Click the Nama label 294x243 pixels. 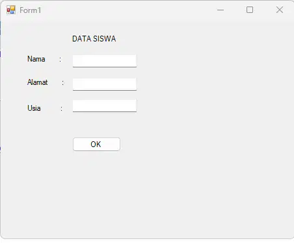(36, 59)
